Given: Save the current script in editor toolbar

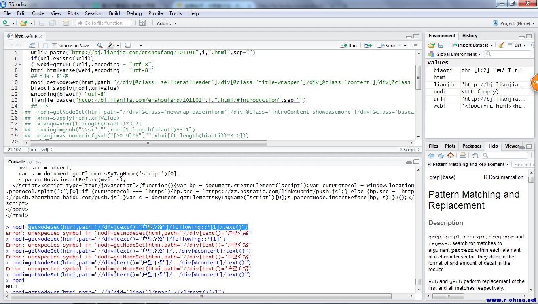Looking at the screenshot, I should [x=45, y=46].
